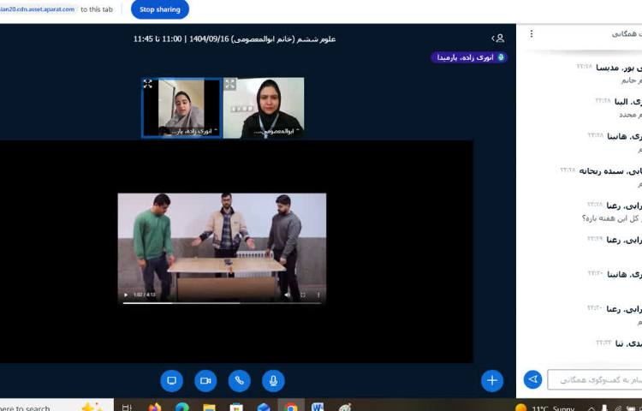Click the video time 1:02 / 4:13
This screenshot has width=642, height=411.
[144, 295]
